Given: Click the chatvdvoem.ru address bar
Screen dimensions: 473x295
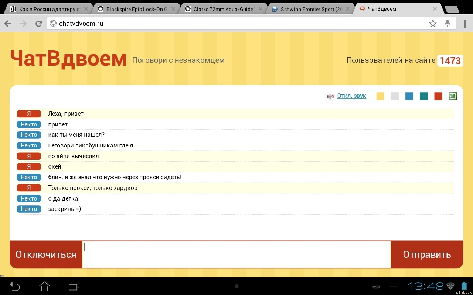Looking at the screenshot, I should click(x=236, y=24).
